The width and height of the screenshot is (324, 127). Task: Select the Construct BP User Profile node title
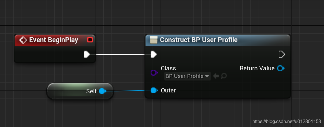point(199,40)
